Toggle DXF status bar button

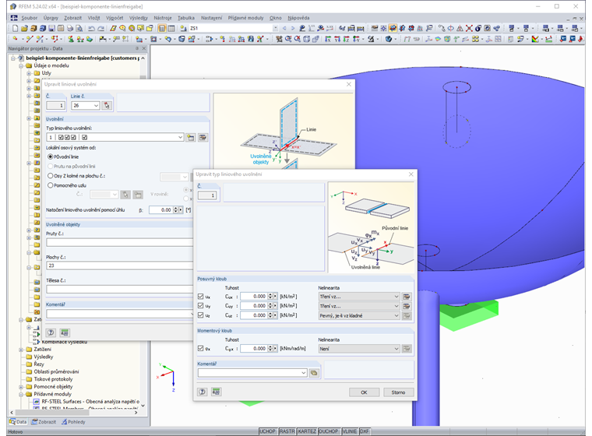(x=365, y=431)
